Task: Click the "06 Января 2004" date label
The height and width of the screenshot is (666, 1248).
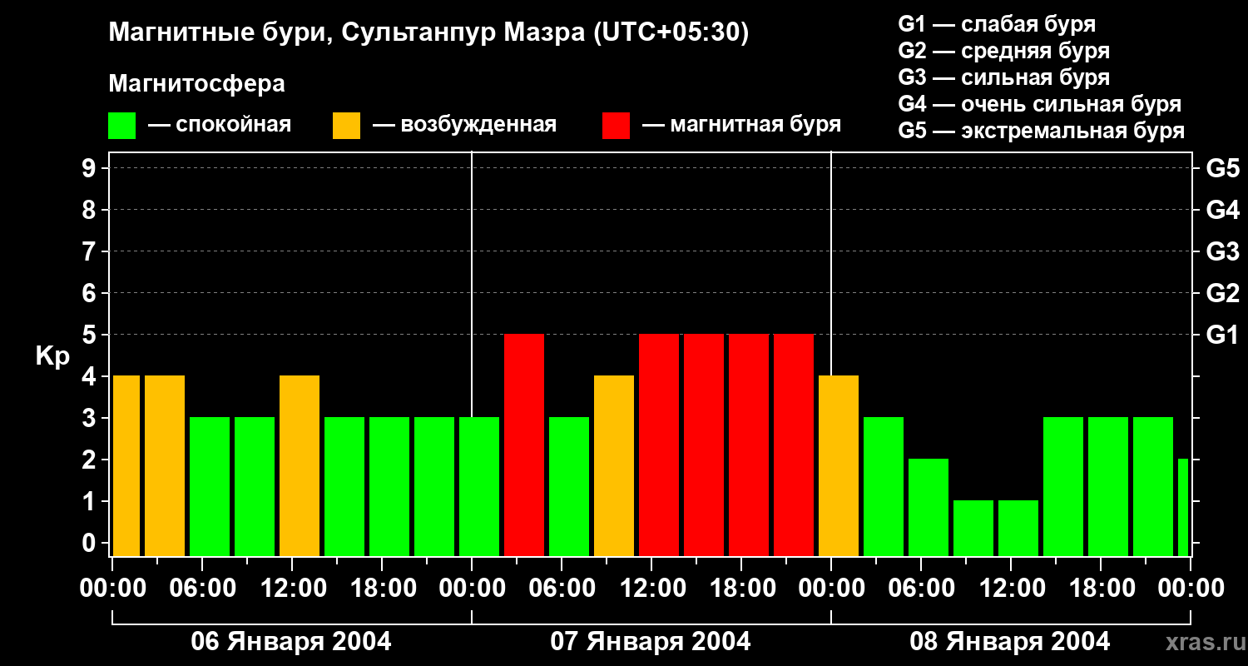Action: (x=291, y=642)
